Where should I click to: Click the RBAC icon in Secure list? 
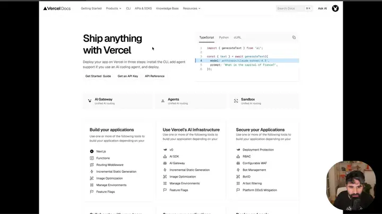click(238, 156)
